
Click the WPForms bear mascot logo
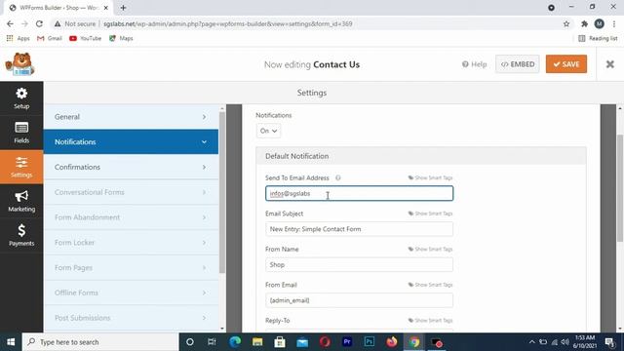point(19,64)
